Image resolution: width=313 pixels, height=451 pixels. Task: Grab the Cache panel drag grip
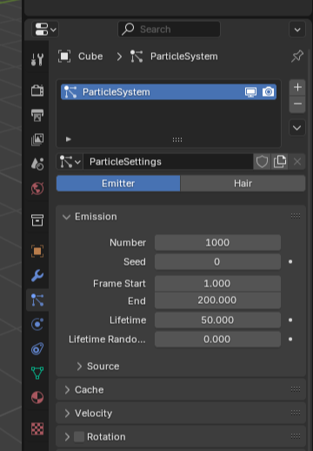pos(296,389)
